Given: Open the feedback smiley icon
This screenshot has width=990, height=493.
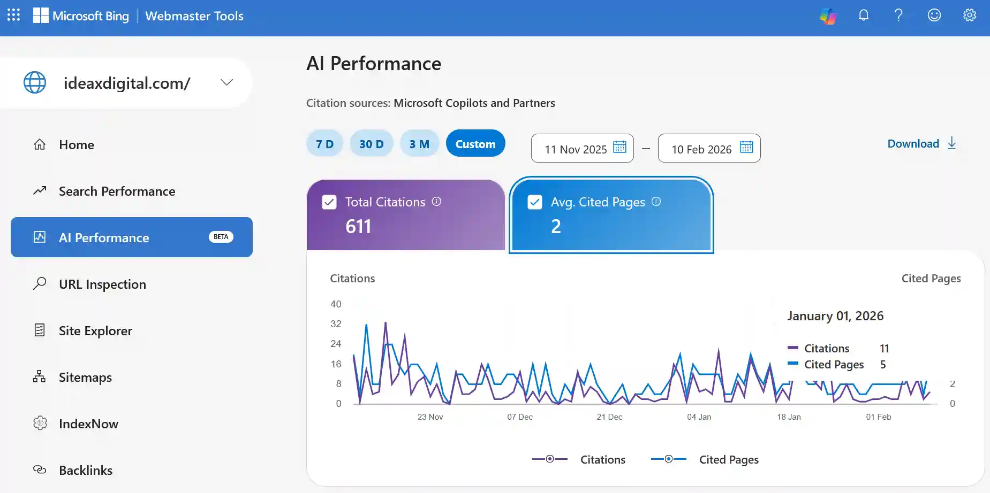Looking at the screenshot, I should point(934,15).
